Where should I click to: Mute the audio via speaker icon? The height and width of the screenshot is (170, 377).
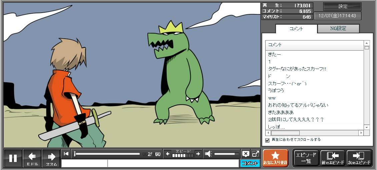tap(208, 154)
